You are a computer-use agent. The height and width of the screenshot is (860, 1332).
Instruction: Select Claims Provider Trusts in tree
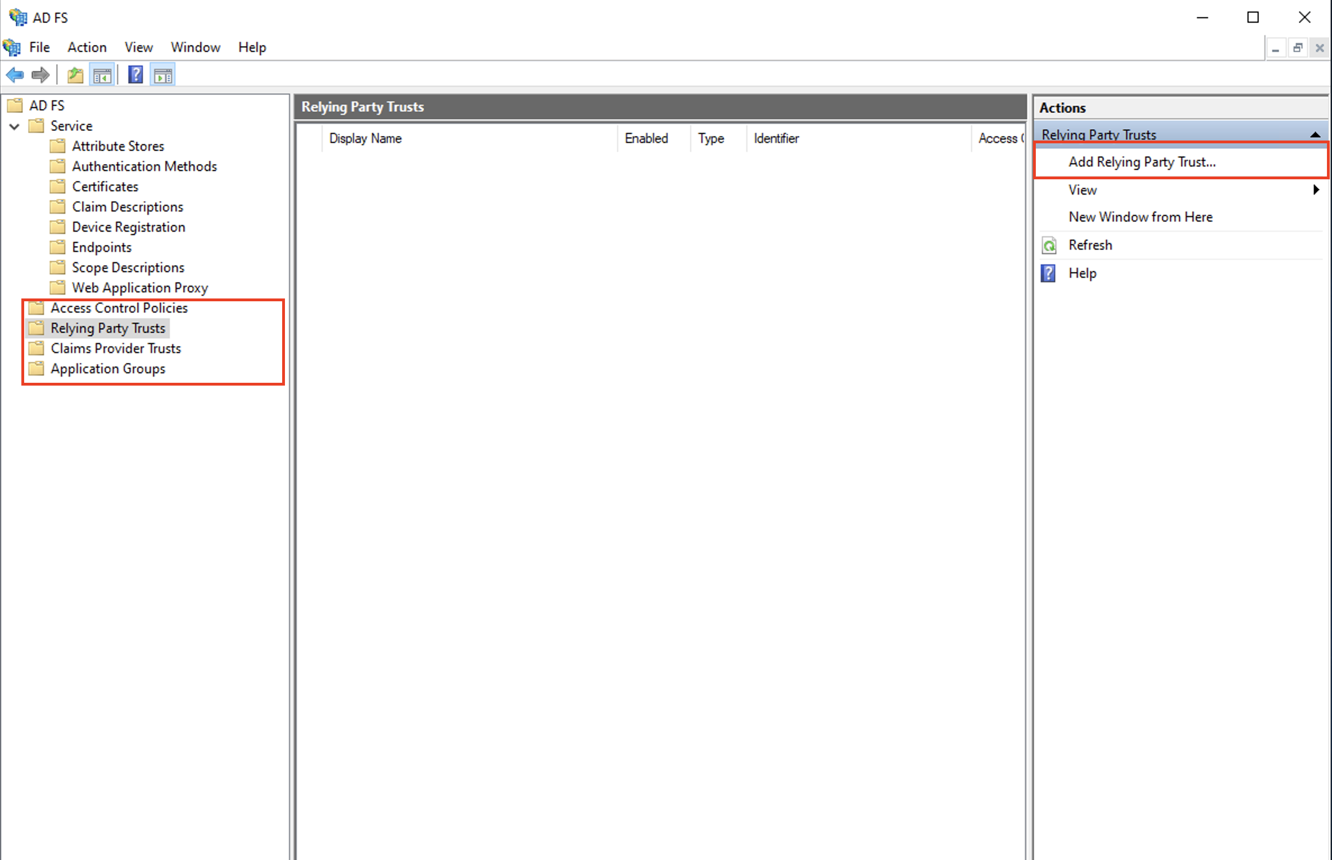coord(116,348)
